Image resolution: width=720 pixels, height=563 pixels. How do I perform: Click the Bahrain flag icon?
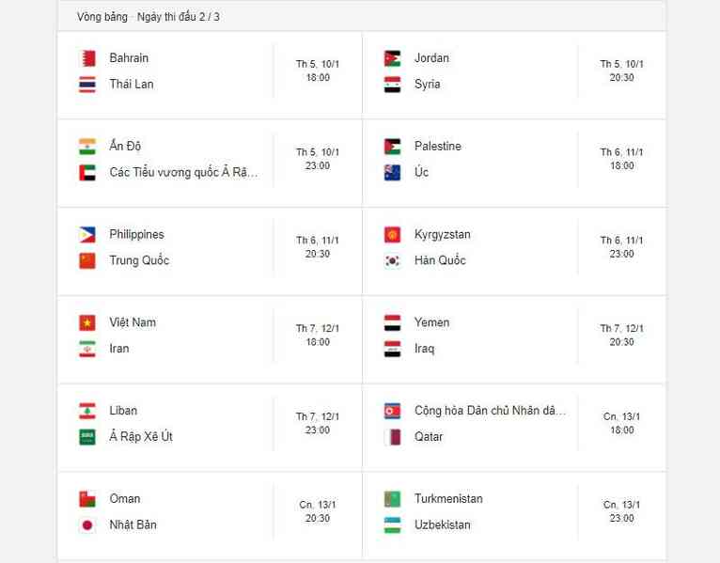pos(87,58)
